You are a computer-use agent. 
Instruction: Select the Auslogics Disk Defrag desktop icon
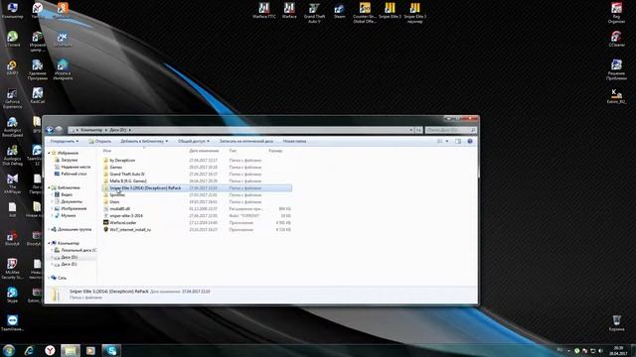pos(12,156)
